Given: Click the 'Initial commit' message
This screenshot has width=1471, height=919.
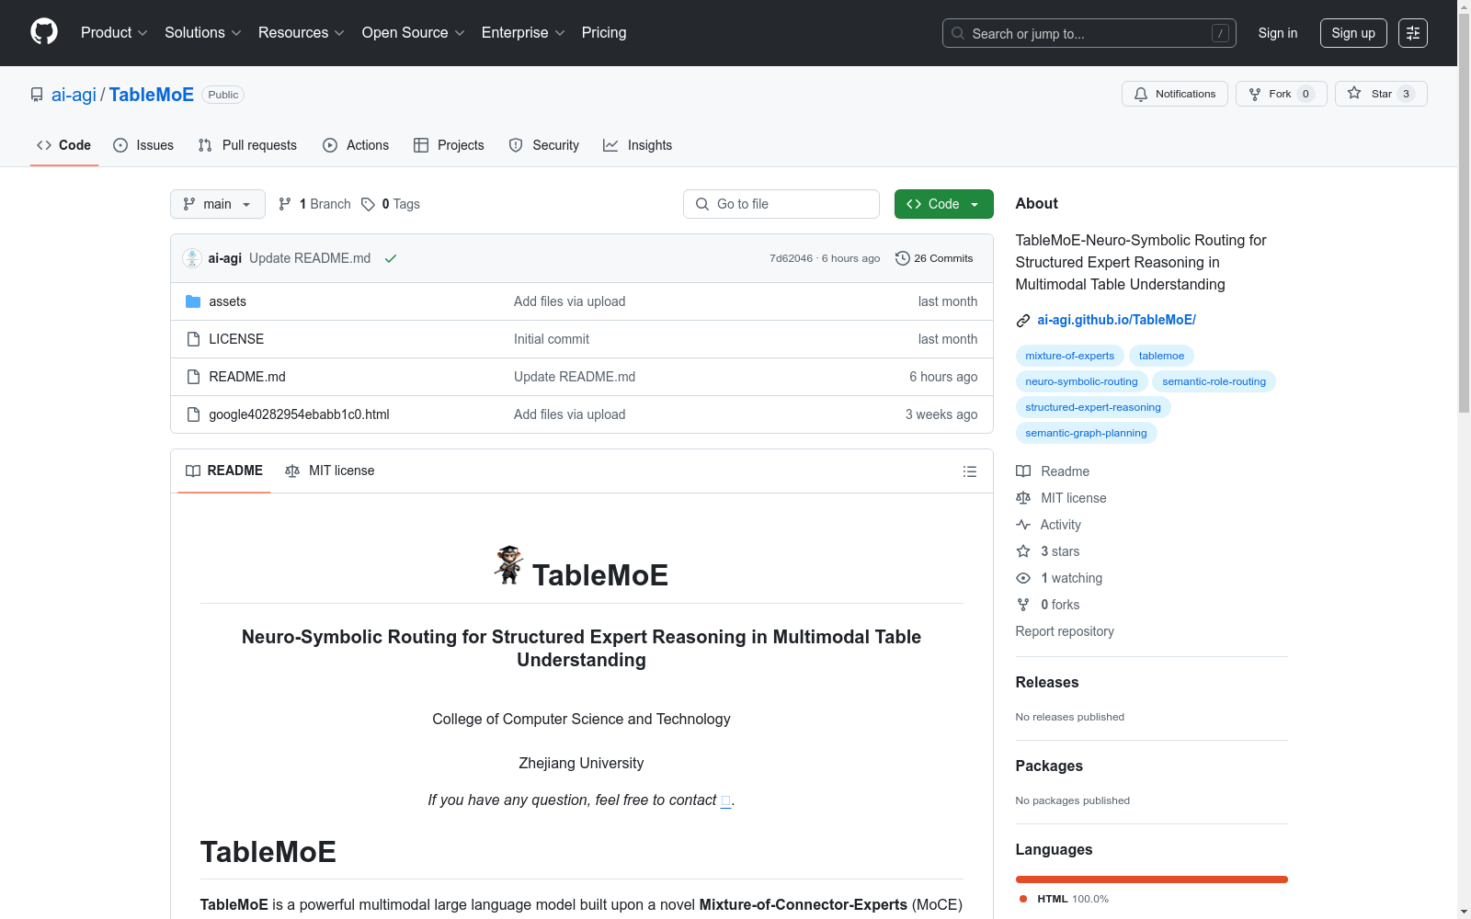Looking at the screenshot, I should 552,339.
